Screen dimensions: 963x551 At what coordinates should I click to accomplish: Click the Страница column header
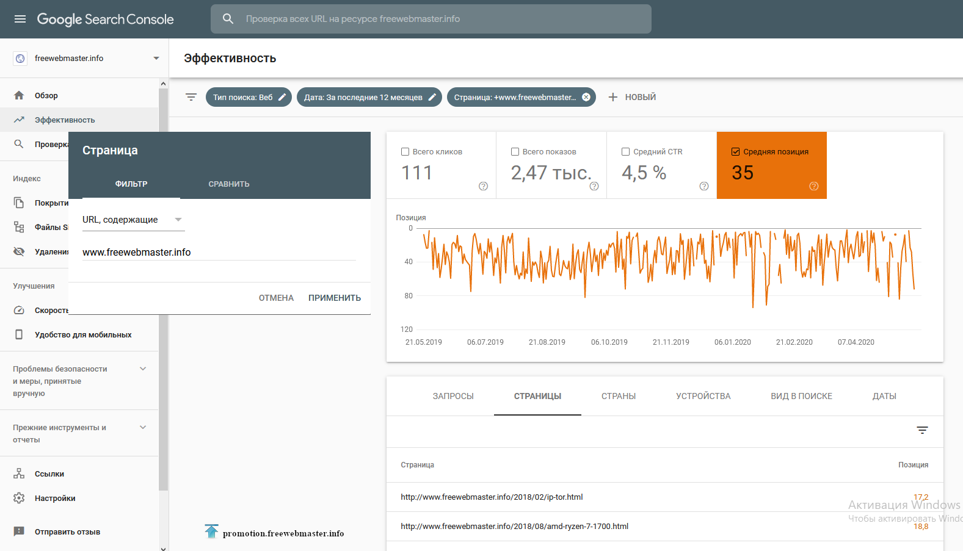417,465
